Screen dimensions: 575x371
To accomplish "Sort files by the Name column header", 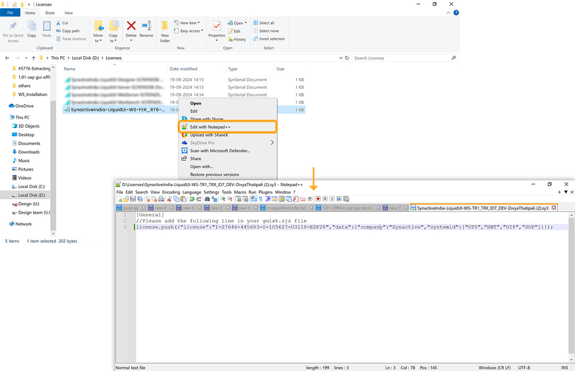I will pos(69,69).
